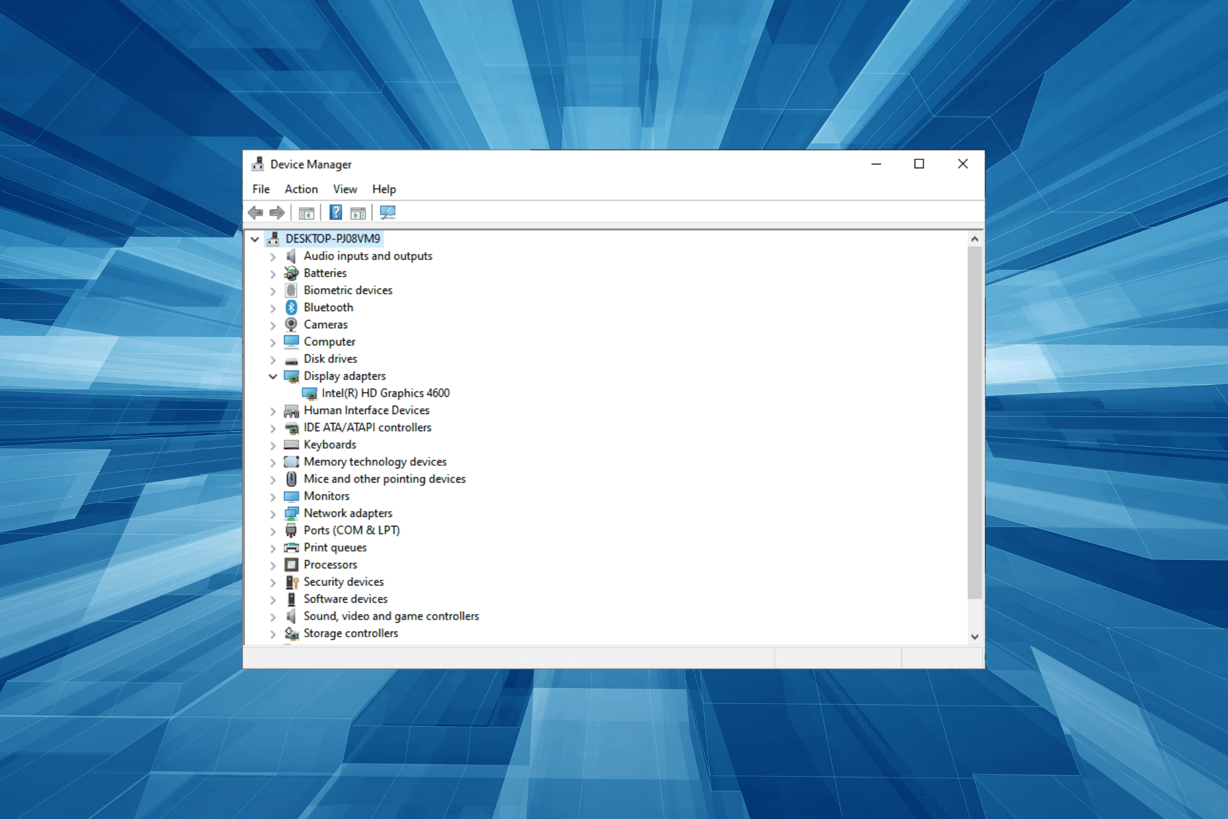This screenshot has width=1228, height=819.
Task: Select the Biometric devices label
Action: coord(348,290)
